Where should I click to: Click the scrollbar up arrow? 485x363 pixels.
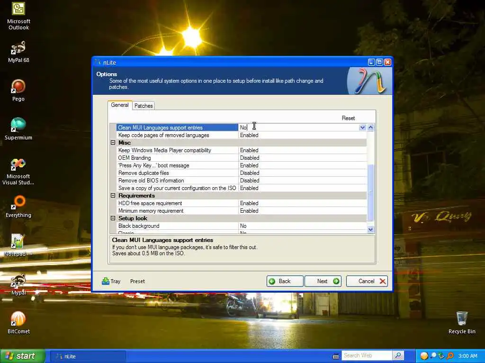tap(370, 128)
